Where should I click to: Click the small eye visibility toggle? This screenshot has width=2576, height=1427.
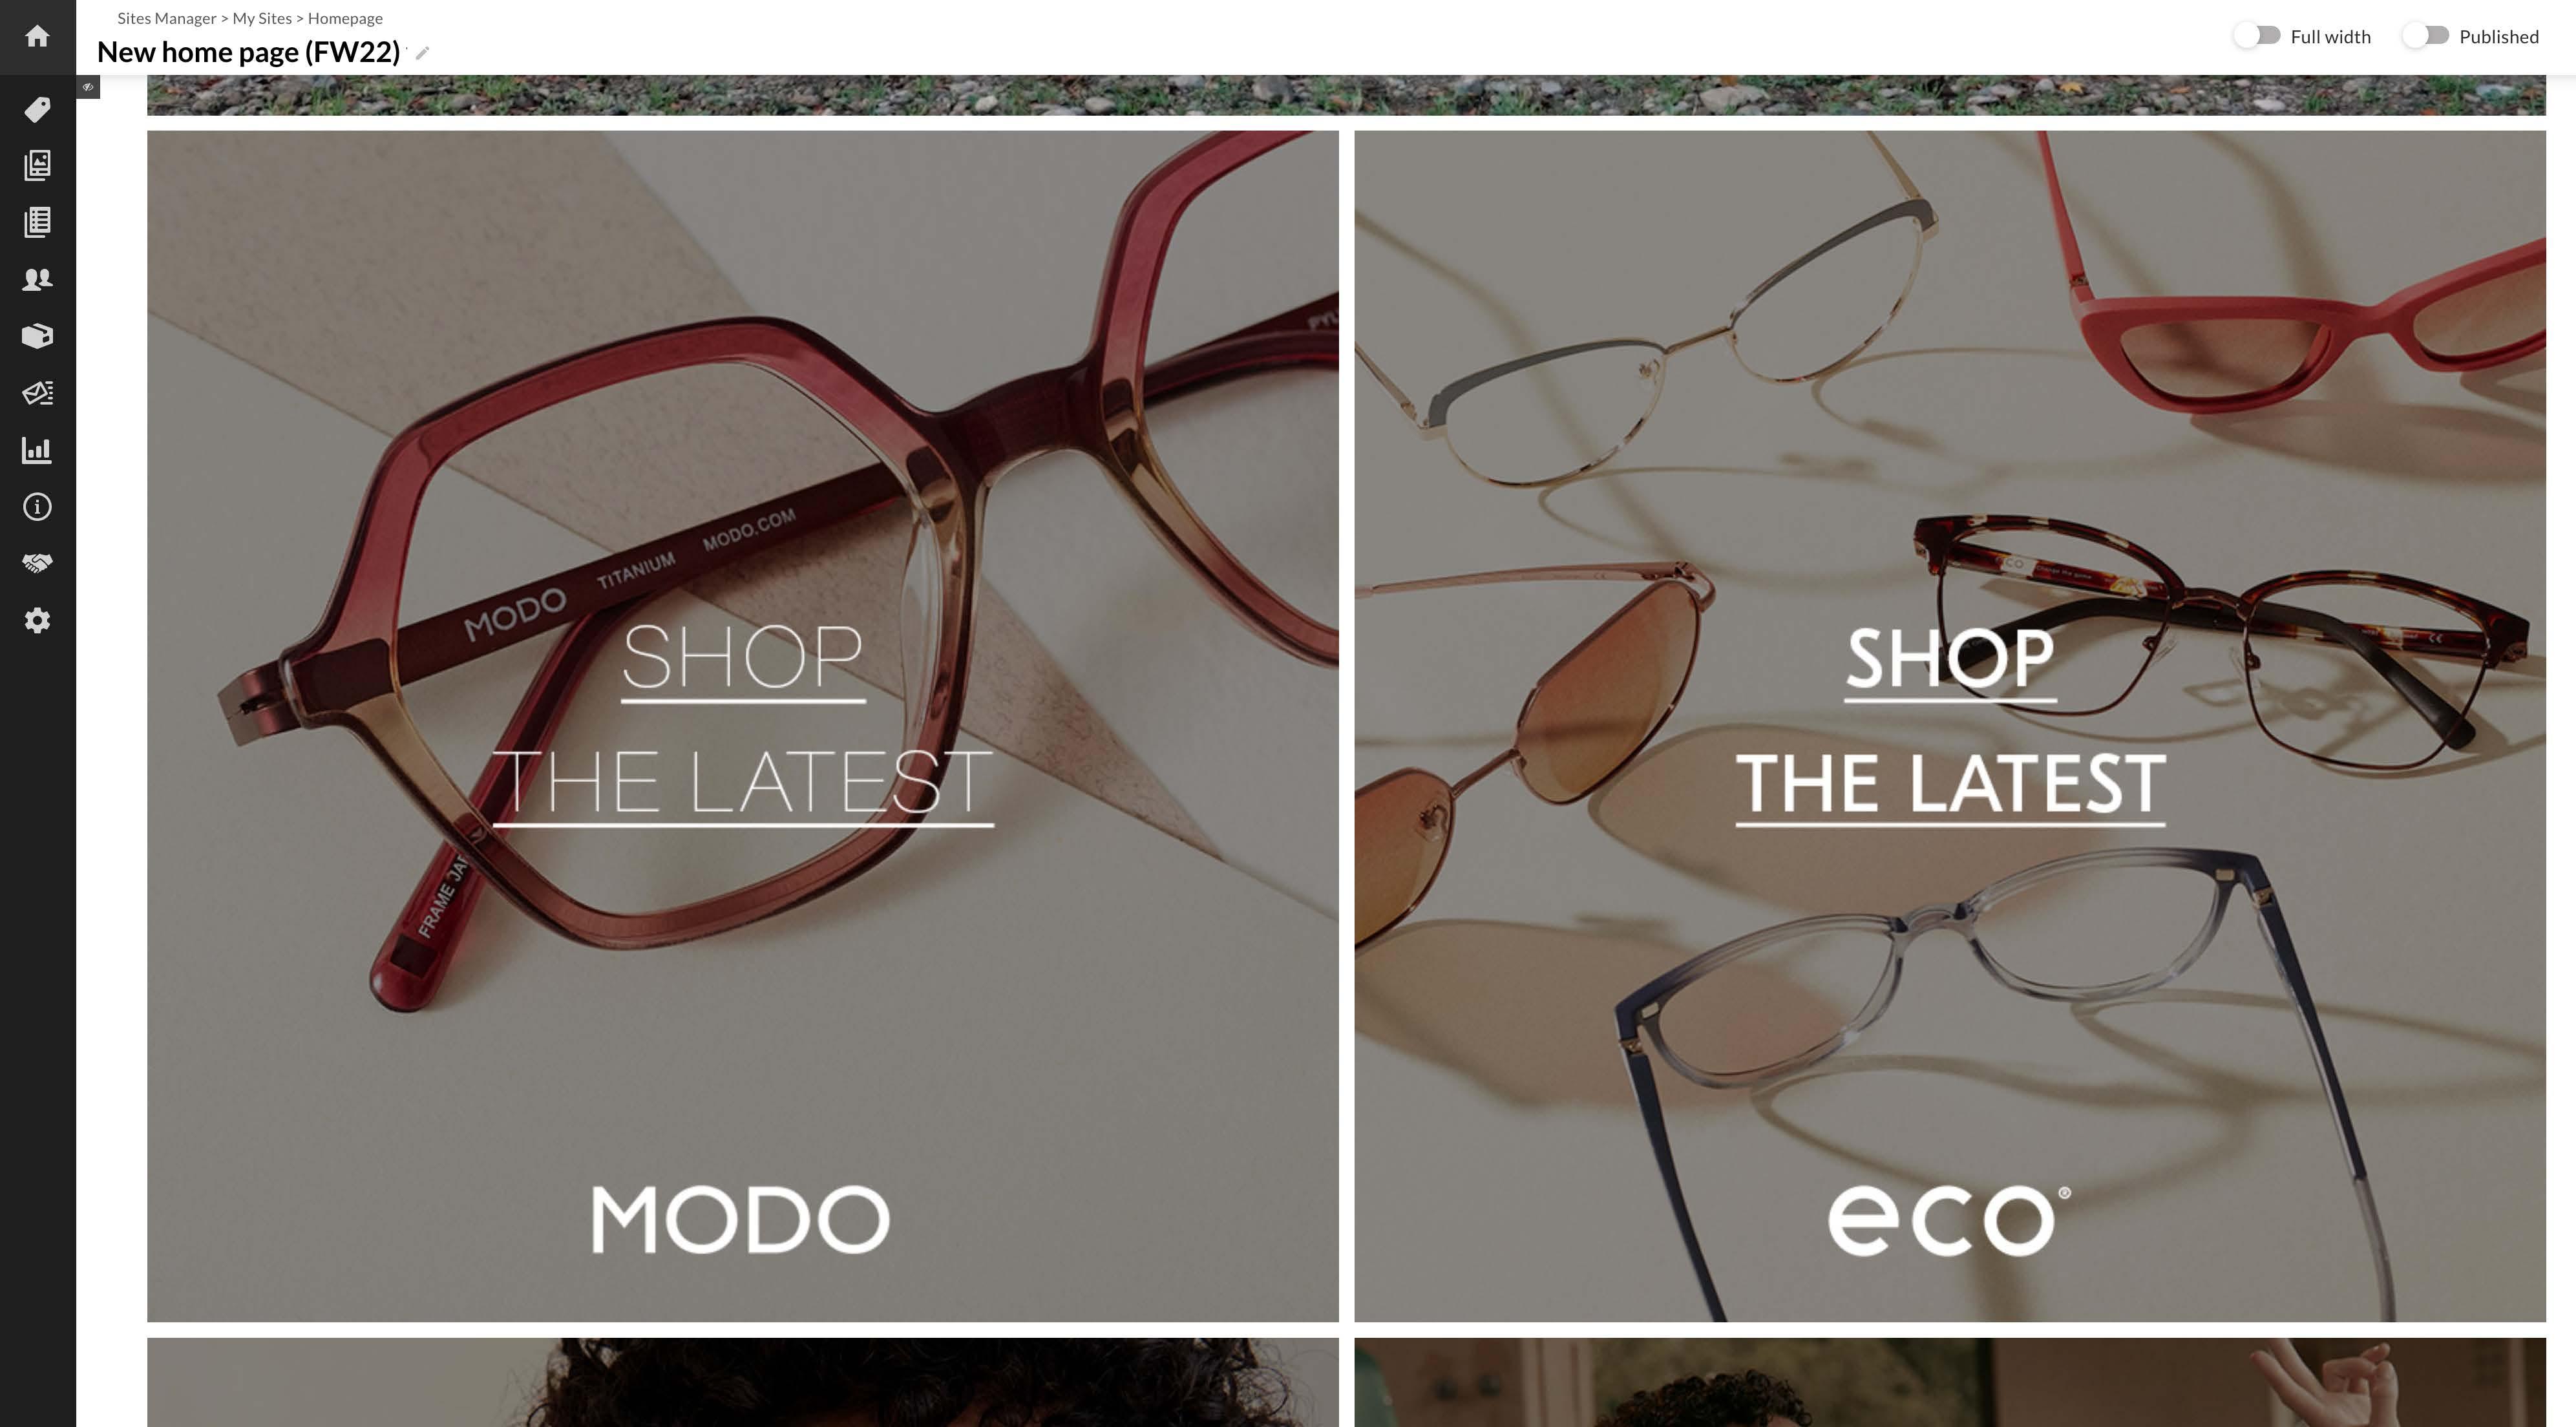click(x=88, y=87)
